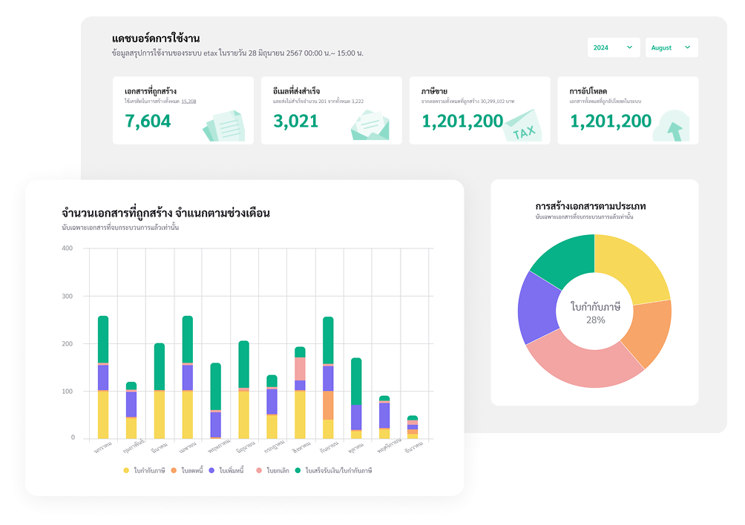Click the chevron arrow in the August selector

[x=687, y=47]
